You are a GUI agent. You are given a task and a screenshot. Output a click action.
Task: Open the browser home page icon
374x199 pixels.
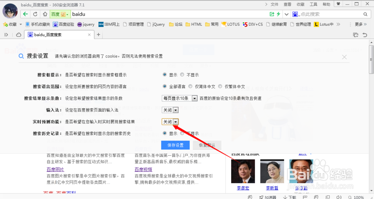coord(45,14)
